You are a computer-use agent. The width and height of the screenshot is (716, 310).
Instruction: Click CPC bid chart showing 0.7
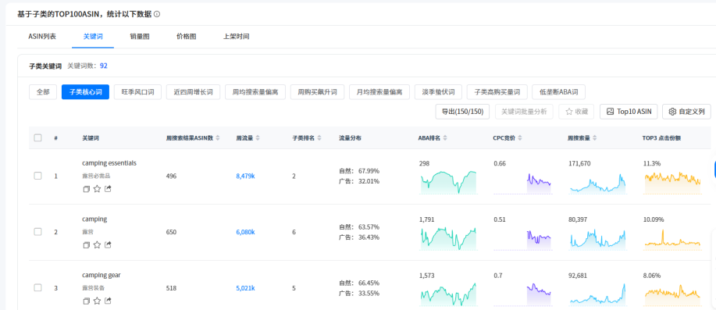pos(523,294)
